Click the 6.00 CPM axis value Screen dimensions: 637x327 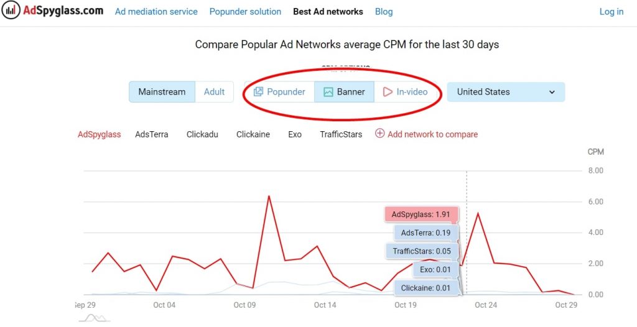point(595,202)
